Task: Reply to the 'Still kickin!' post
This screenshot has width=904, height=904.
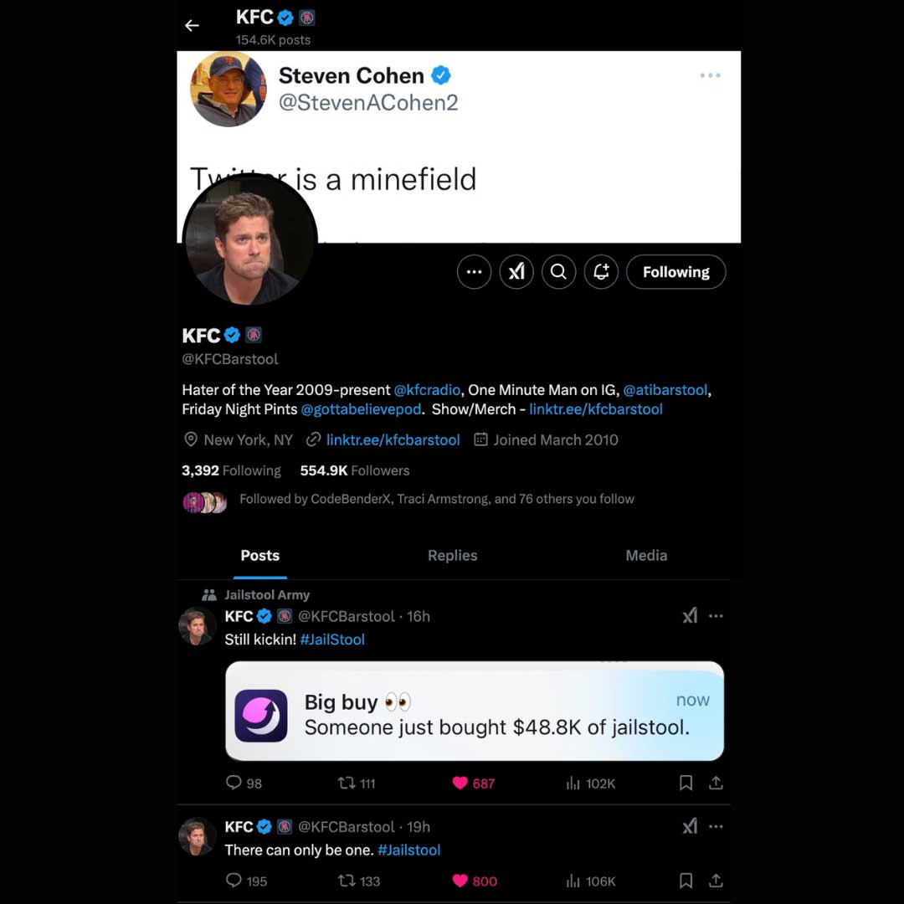Action: (x=234, y=783)
